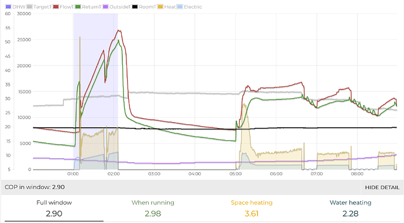This screenshot has width=404, height=223.
Task: Click the red FlowT legend swatch
Action: pos(56,7)
